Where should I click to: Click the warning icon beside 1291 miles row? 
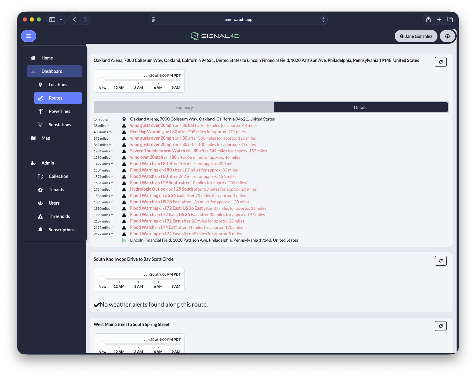pos(124,151)
